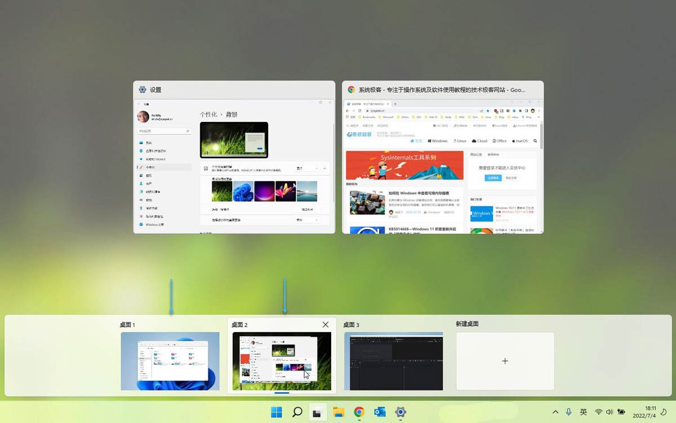Open the Settings gear on the taskbar
Image resolution: width=676 pixels, height=423 pixels.
click(401, 412)
